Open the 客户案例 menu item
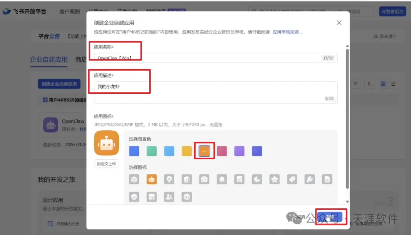Image resolution: width=411 pixels, height=235 pixels. 70,11
